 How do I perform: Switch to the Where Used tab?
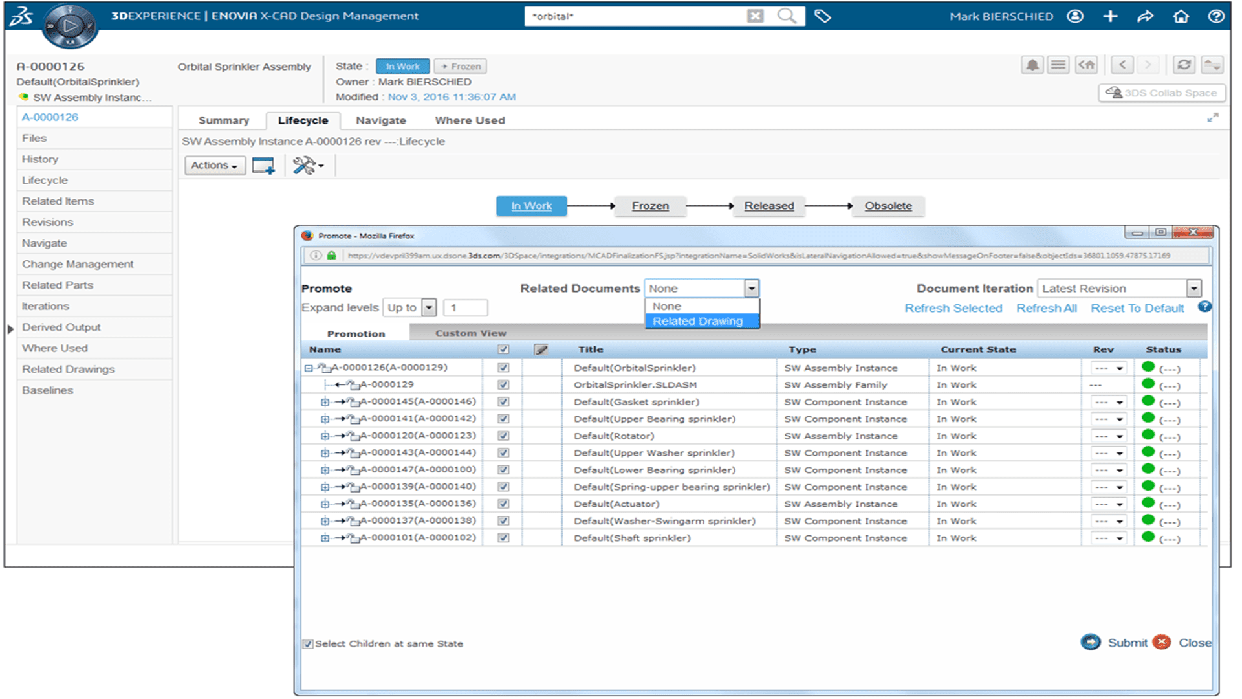(470, 120)
